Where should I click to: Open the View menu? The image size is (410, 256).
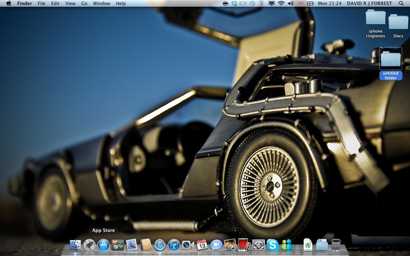point(70,4)
